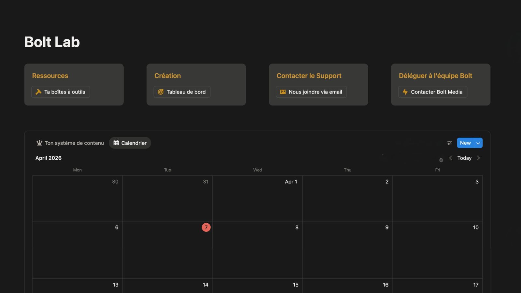Select day 10 in the calendar
The image size is (521, 293).
click(437, 250)
